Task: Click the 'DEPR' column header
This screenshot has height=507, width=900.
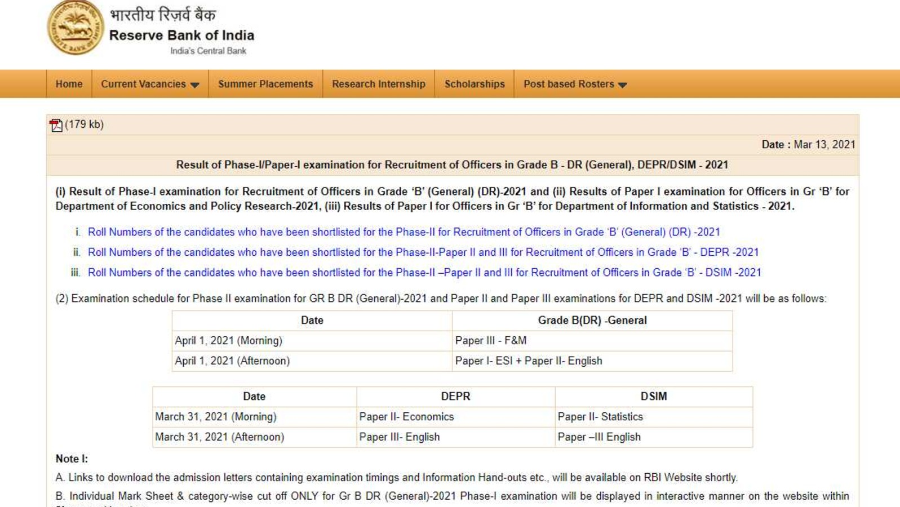Action: click(455, 397)
